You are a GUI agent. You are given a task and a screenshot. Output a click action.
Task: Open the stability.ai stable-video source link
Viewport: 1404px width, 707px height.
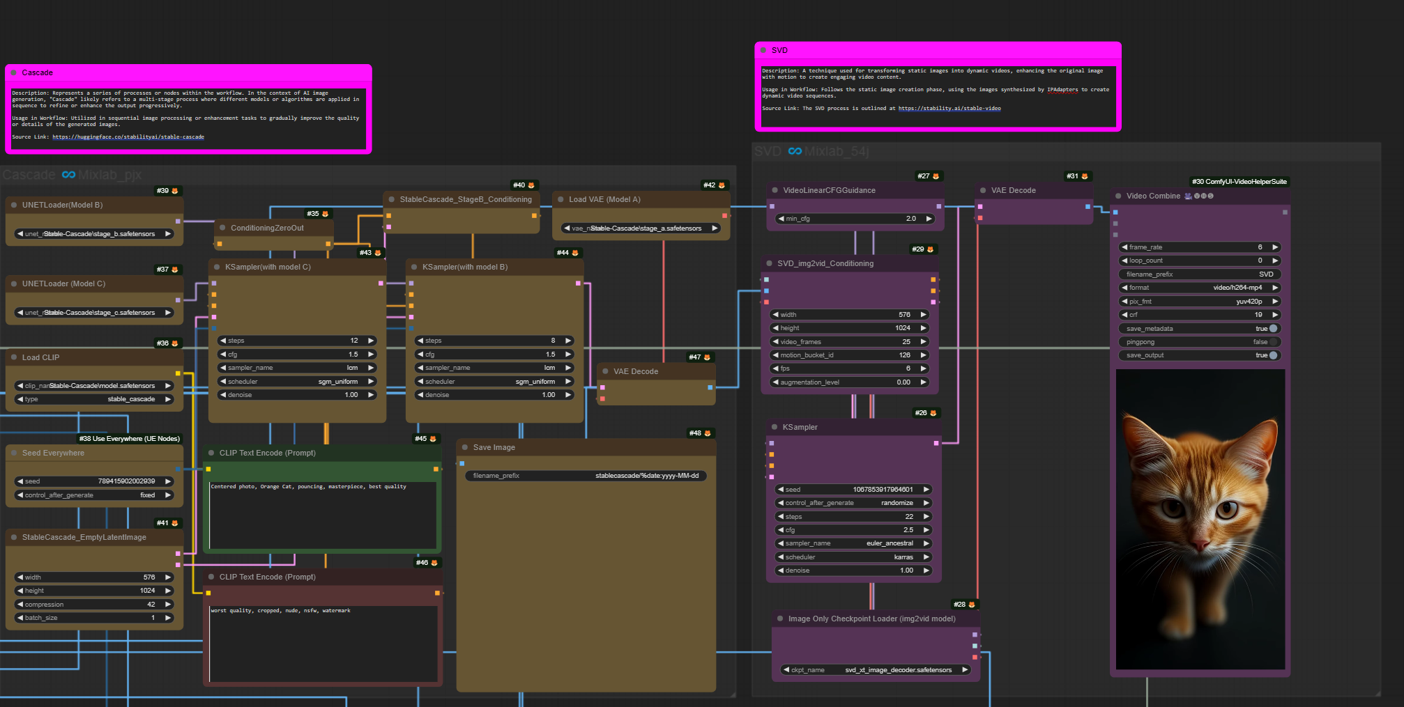point(949,109)
